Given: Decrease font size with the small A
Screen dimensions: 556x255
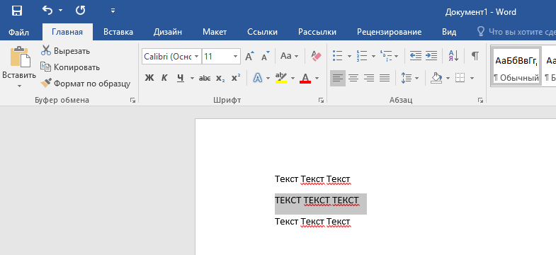Looking at the screenshot, I should click(x=265, y=56).
